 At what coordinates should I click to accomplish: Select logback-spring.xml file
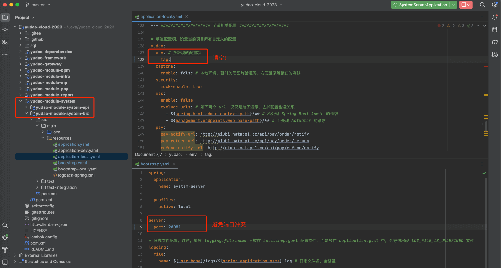coord(76,175)
